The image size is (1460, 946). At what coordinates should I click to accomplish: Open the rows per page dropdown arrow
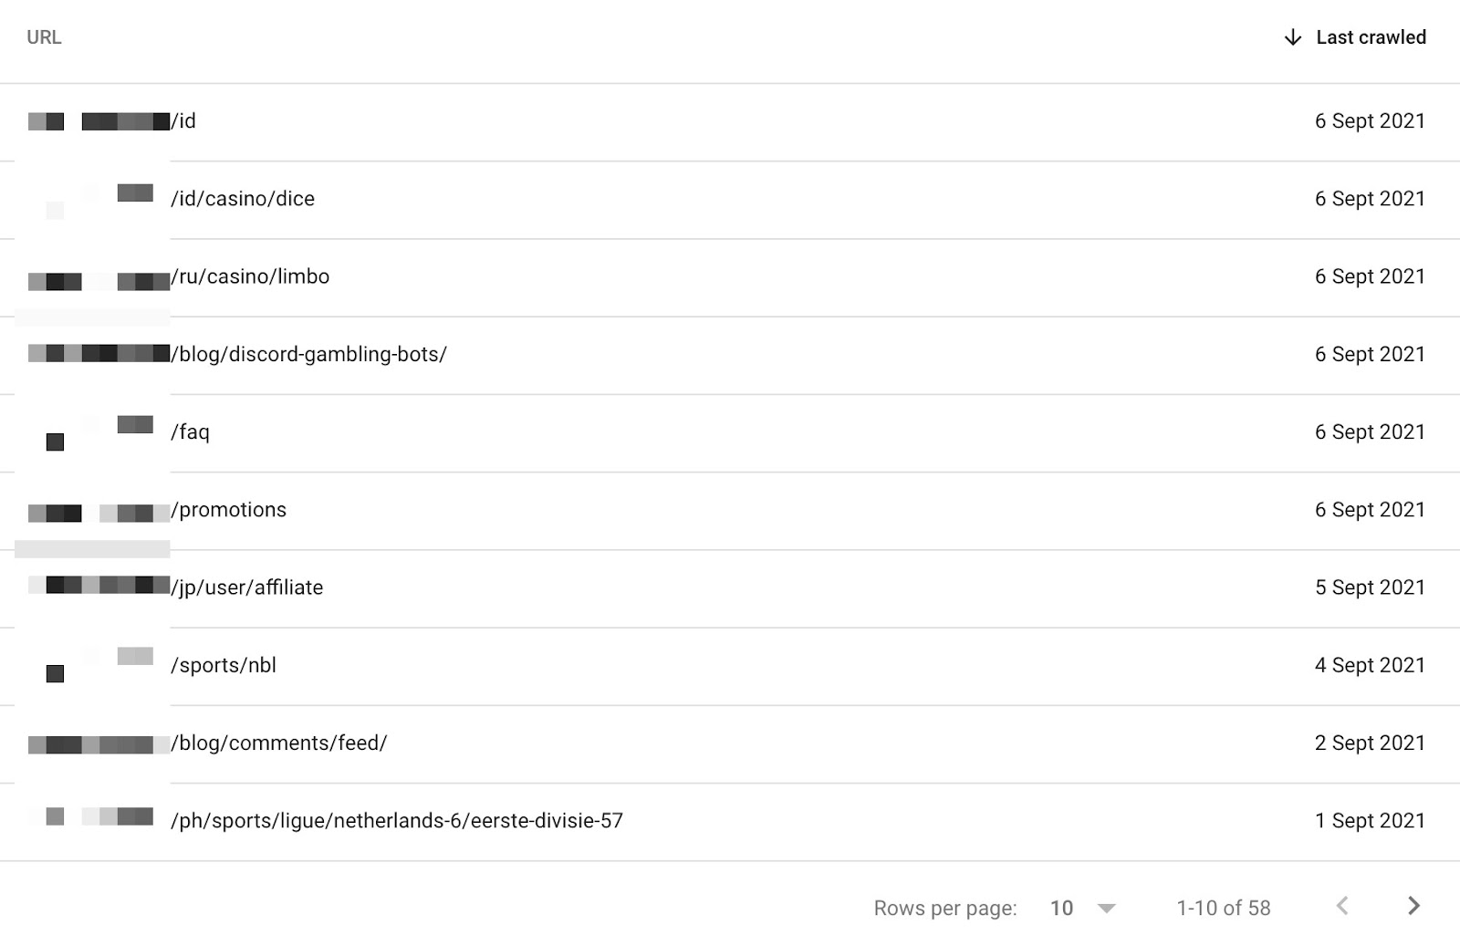[1106, 908]
